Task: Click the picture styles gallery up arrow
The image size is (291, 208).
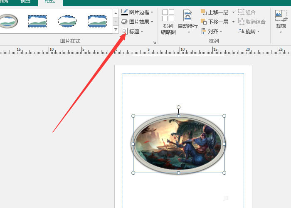Action: point(116,13)
